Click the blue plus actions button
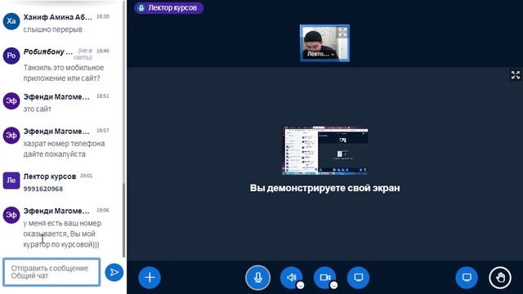Image resolution: width=523 pixels, height=294 pixels. click(150, 278)
